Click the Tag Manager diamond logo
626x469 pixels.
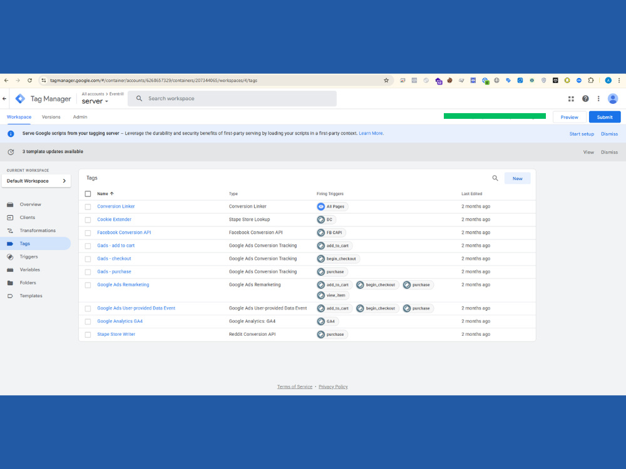click(x=21, y=99)
